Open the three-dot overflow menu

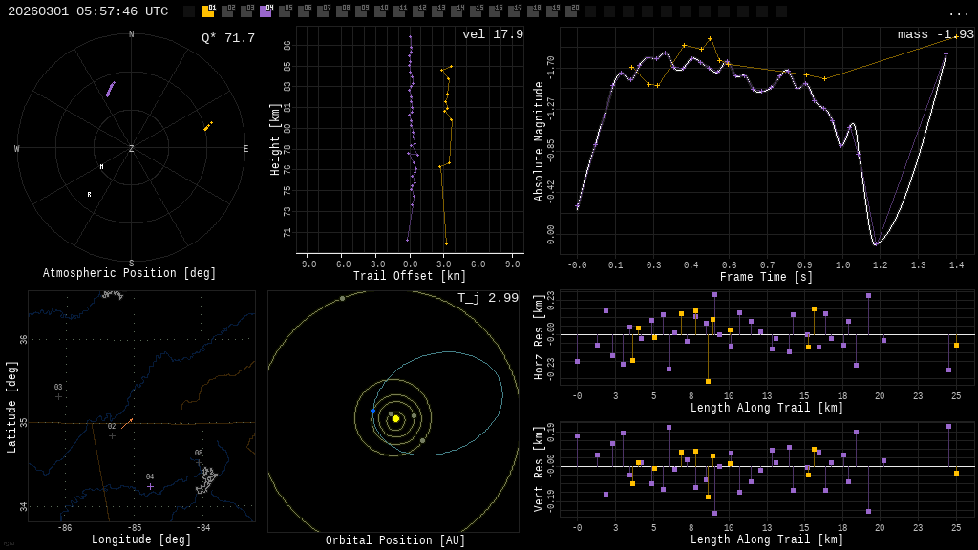958,12
